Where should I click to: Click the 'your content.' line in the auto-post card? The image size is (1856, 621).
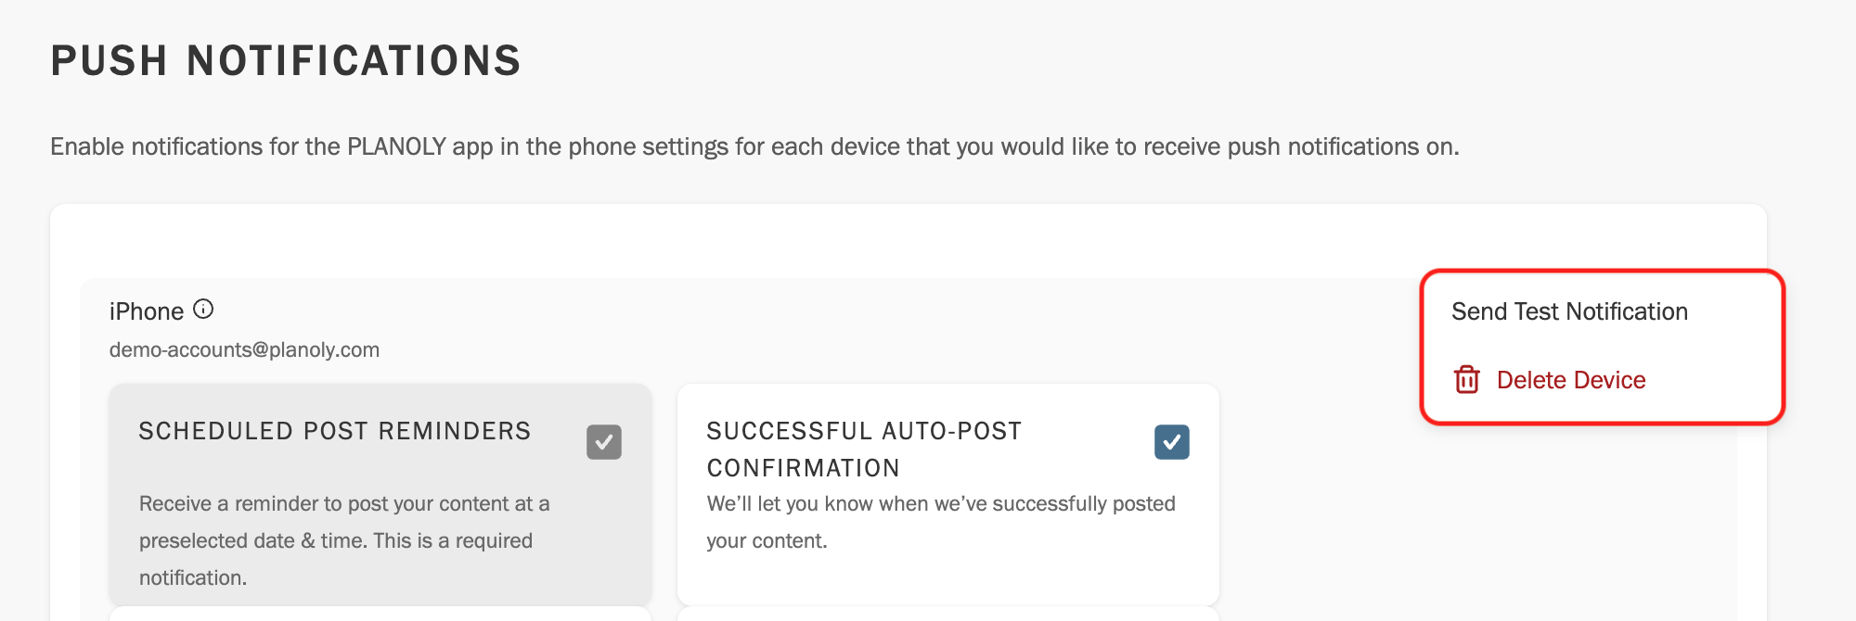pyautogui.click(x=767, y=540)
